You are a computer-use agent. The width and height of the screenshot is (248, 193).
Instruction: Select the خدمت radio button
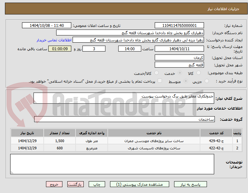(180, 73)
